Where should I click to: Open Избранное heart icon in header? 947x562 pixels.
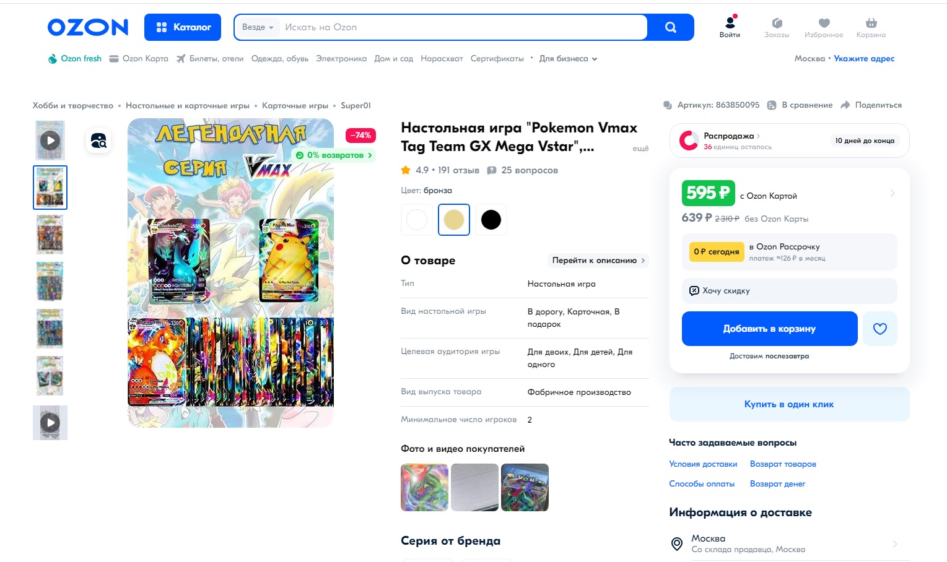[x=824, y=23]
